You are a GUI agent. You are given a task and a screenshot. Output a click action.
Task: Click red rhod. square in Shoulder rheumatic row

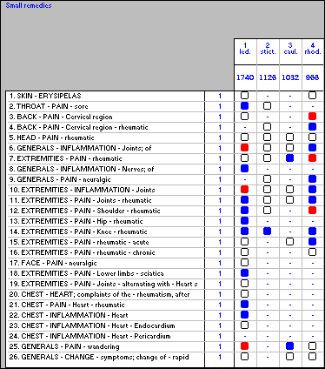312,211
